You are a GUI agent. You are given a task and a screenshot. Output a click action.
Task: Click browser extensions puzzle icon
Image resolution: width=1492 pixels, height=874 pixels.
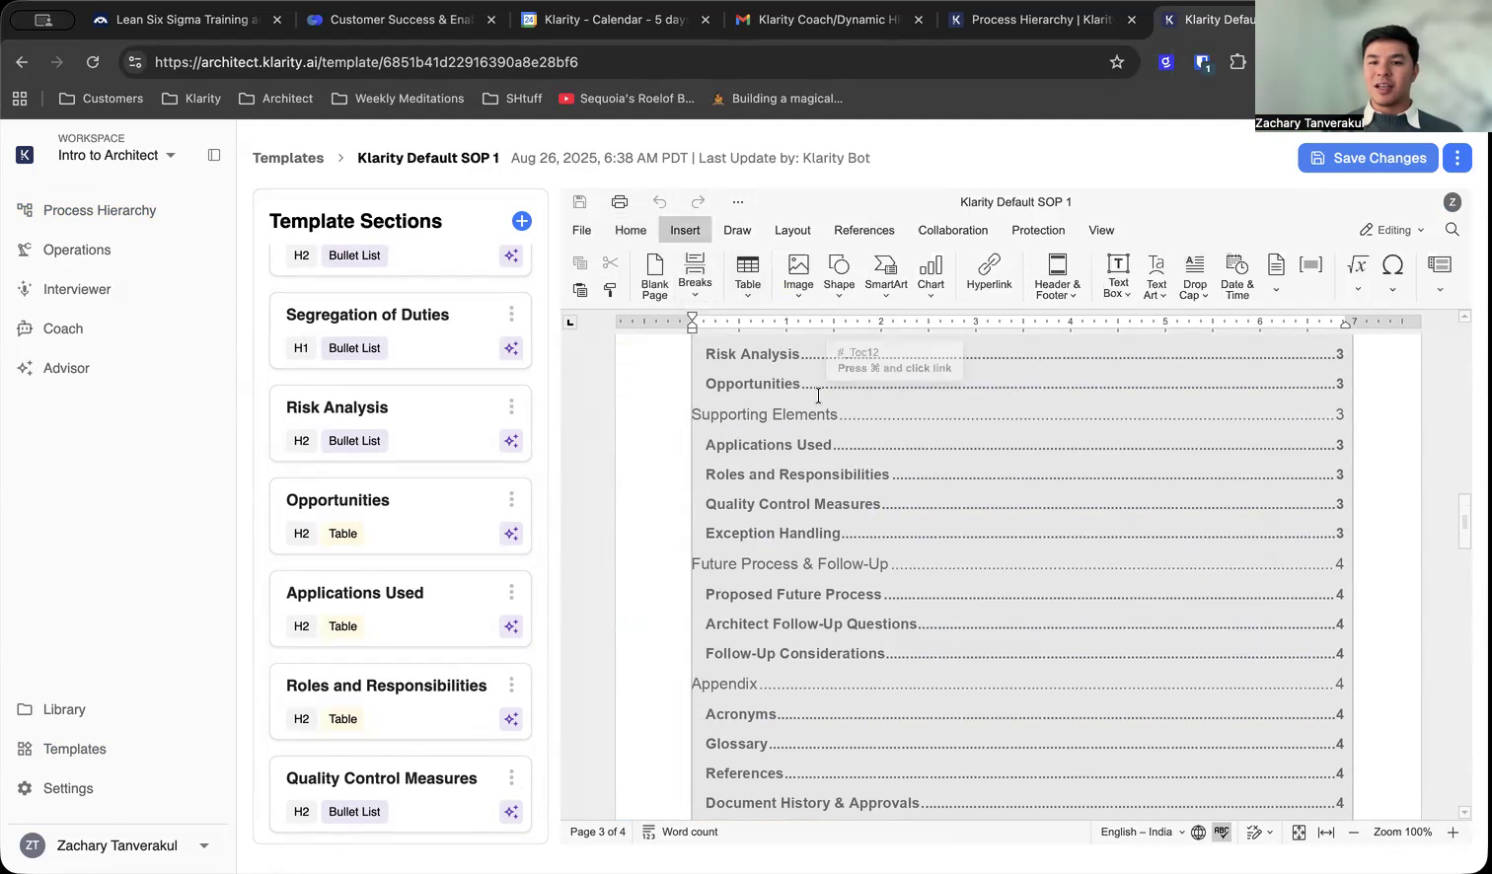1237,62
